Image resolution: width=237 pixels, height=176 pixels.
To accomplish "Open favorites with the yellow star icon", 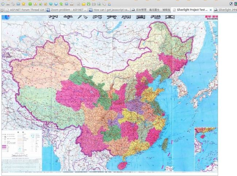I will click(x=23, y=4).
